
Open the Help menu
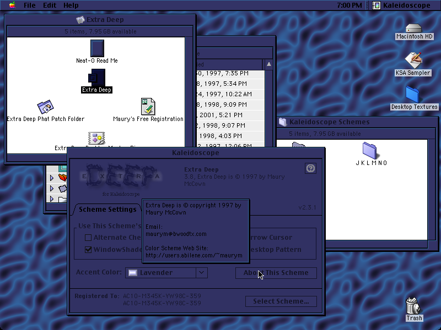[x=71, y=5]
